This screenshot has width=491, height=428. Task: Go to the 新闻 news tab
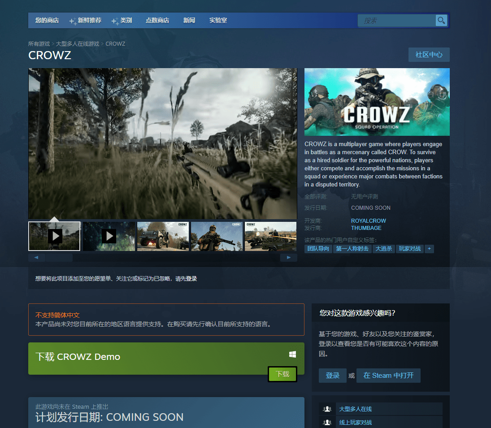pyautogui.click(x=189, y=21)
